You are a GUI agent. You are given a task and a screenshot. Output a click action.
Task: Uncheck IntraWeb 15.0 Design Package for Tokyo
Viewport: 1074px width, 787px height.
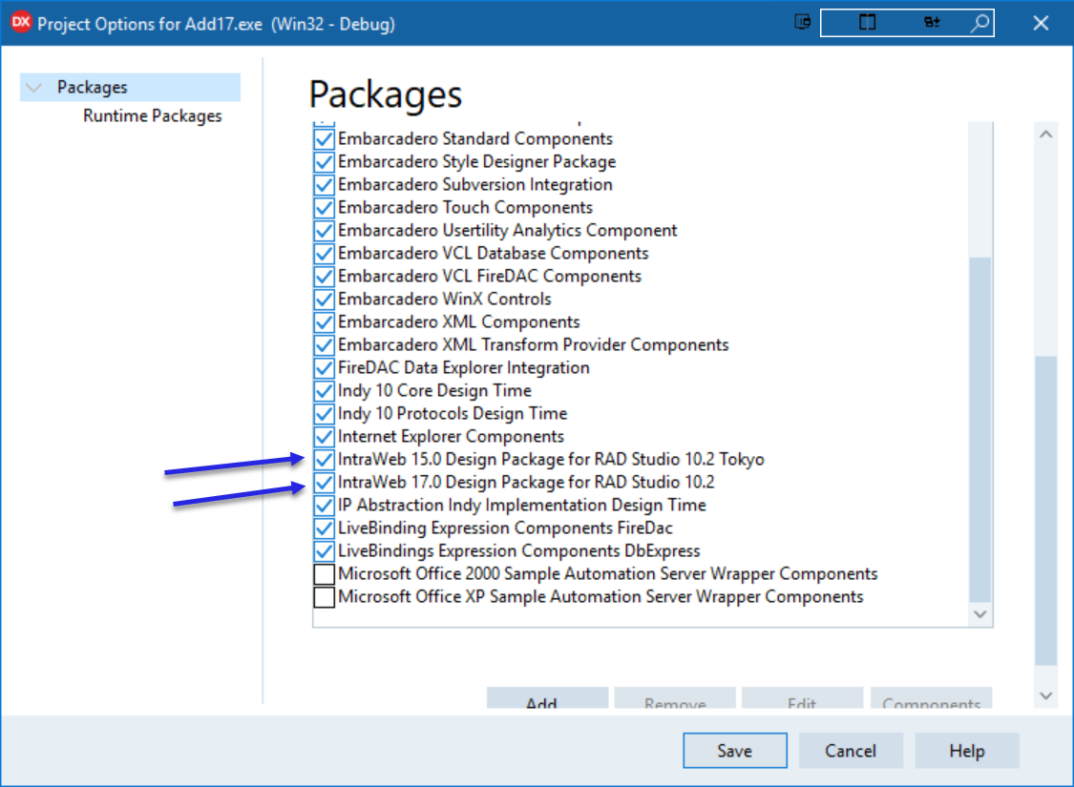pos(325,460)
